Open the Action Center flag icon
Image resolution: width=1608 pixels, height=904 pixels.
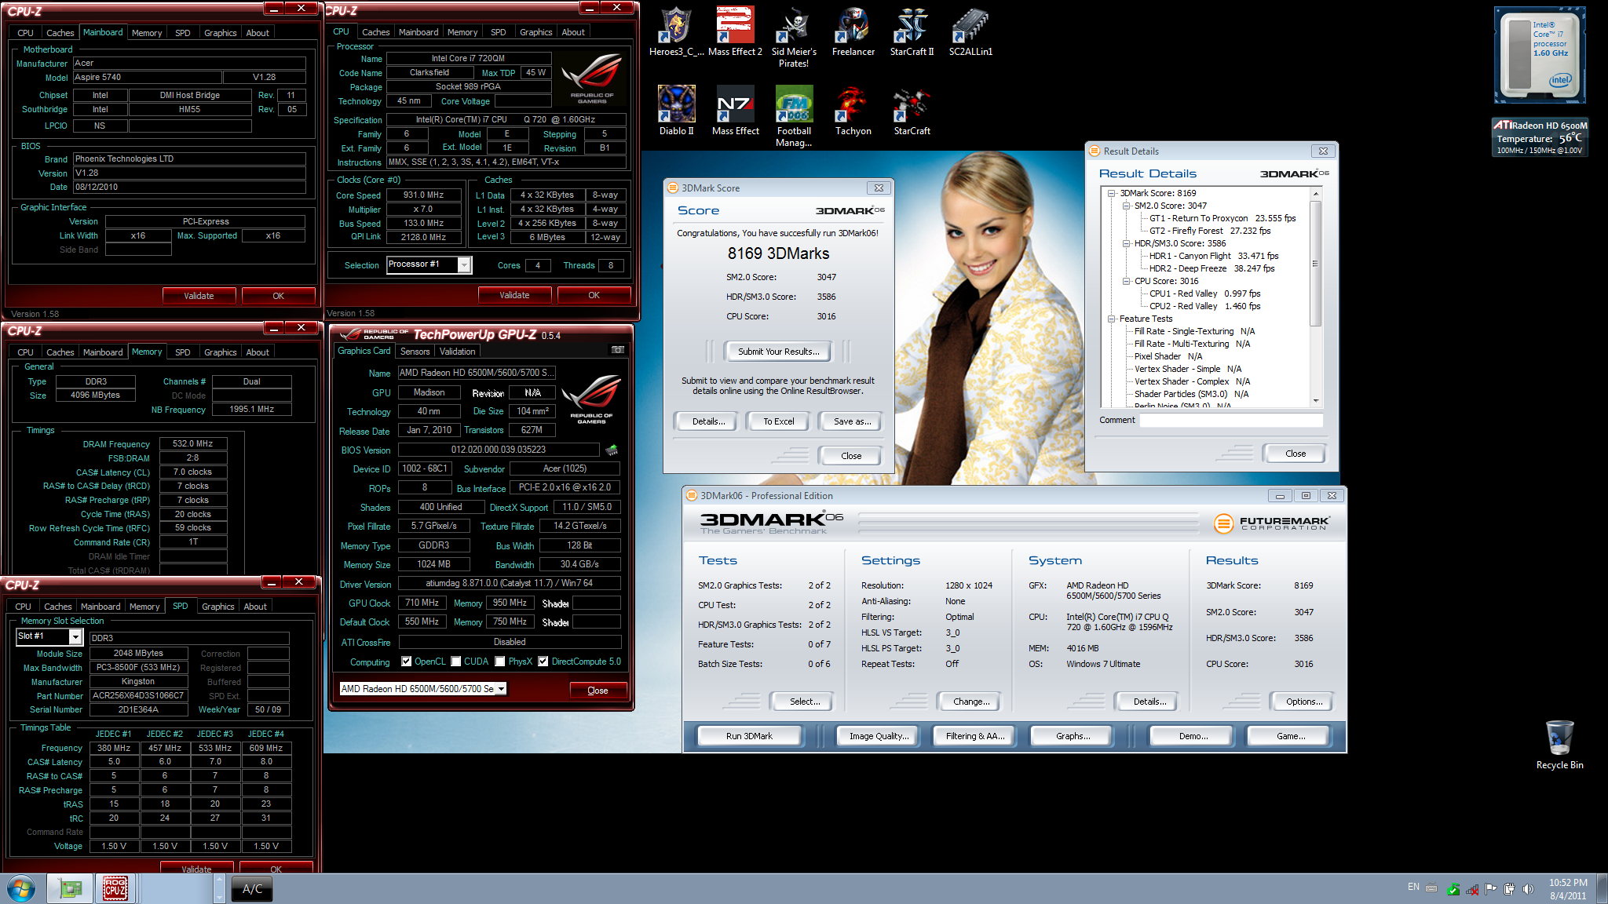coord(1490,889)
